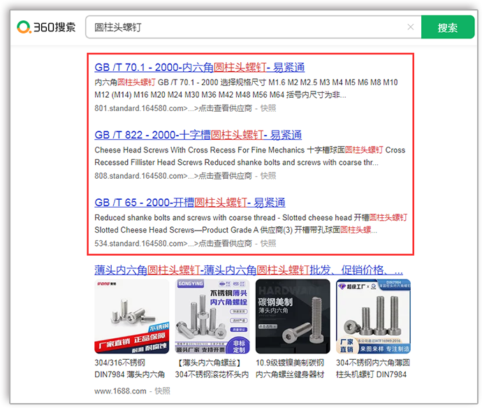The height and width of the screenshot is (408, 482).
Task: Open the 薄头内六角圆柱头螺钉 批发 heading link
Action: pyautogui.click(x=248, y=270)
